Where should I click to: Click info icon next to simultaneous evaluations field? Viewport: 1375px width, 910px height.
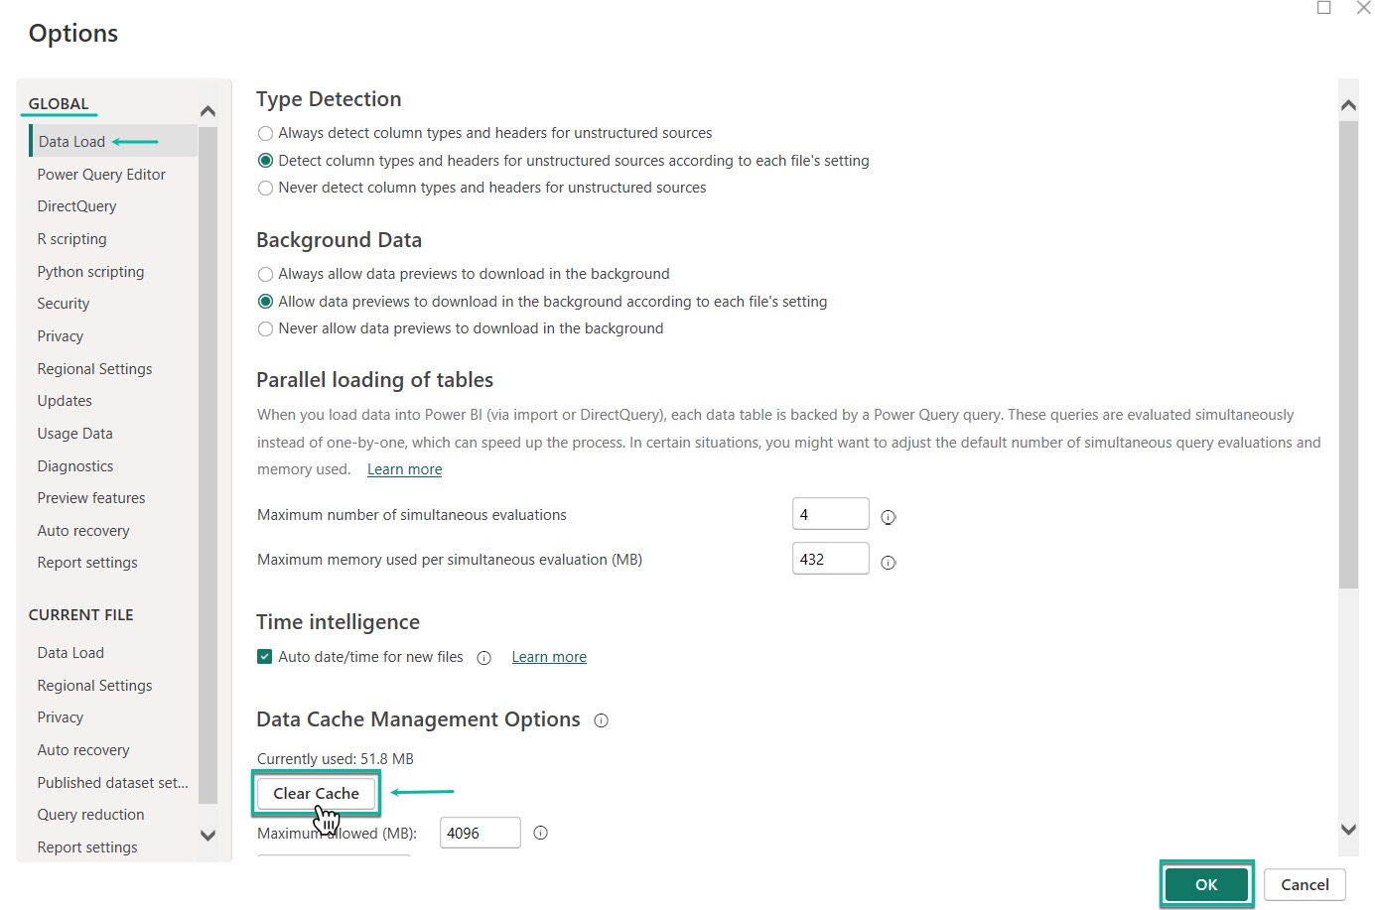[889, 517]
